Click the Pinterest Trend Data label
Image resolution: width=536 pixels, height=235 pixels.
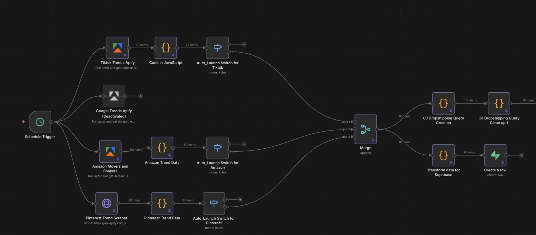(162, 218)
